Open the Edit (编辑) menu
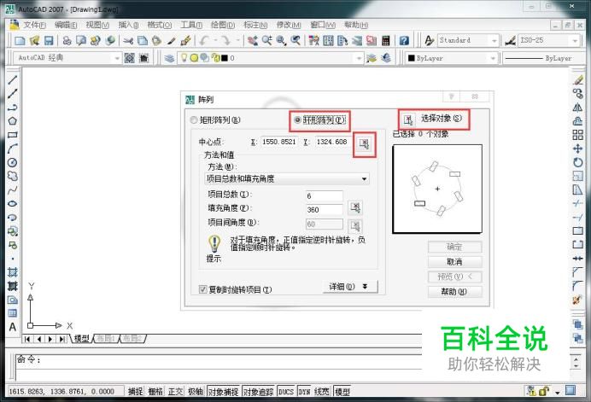Viewport: 591px width, 402px height. [x=66, y=25]
